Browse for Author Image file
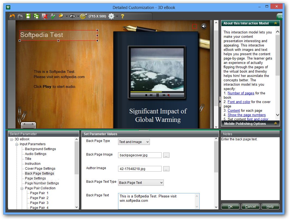Viewport: 290px width, 220px height. tap(166, 169)
